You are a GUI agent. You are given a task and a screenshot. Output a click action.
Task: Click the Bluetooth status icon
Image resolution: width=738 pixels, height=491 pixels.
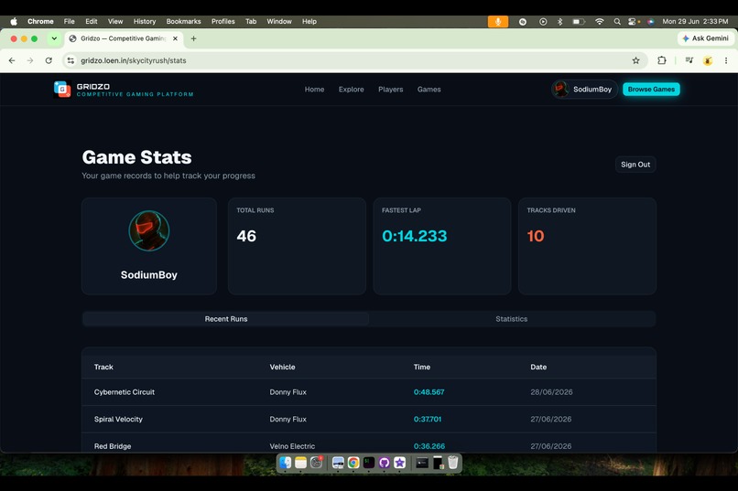coord(560,22)
